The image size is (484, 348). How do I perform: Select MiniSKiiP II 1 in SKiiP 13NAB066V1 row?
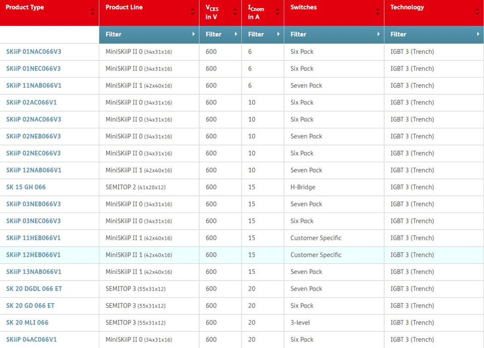point(139,272)
